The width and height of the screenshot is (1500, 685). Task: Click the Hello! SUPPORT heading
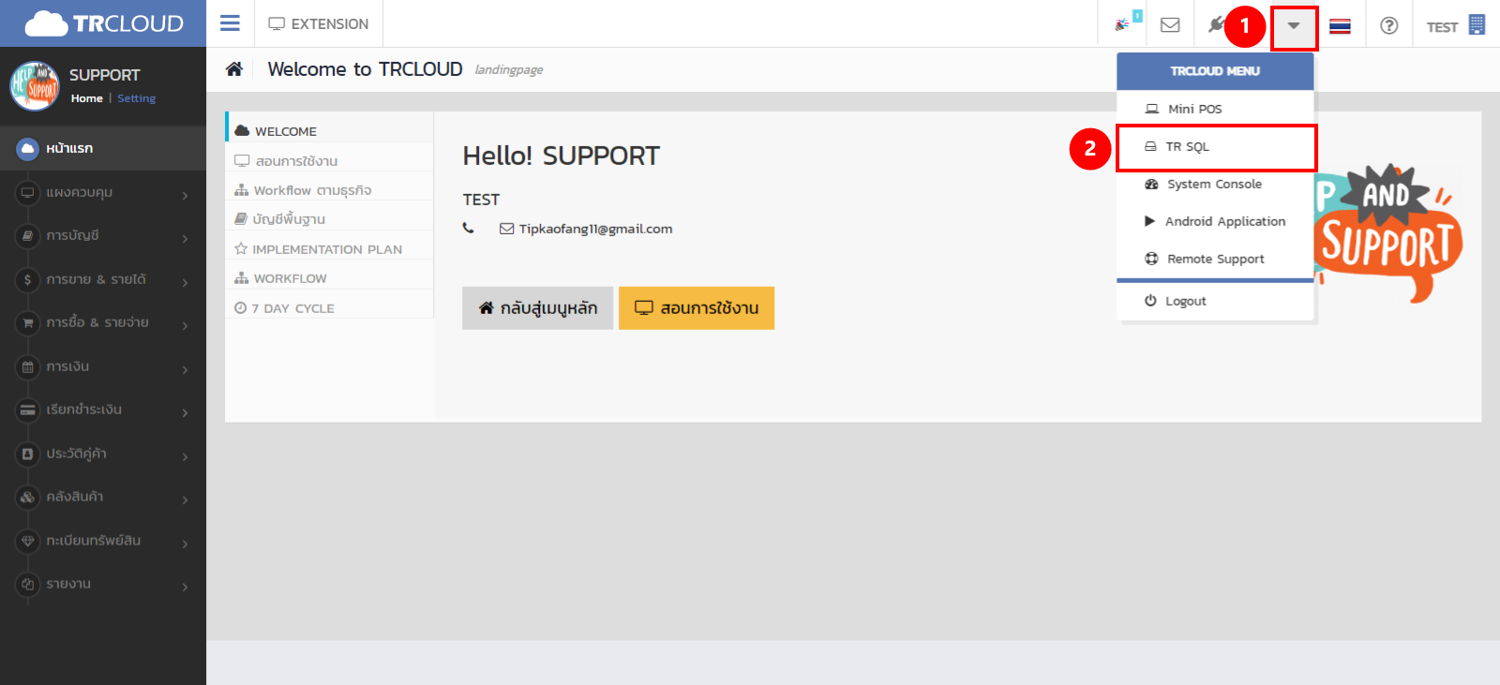tap(561, 156)
